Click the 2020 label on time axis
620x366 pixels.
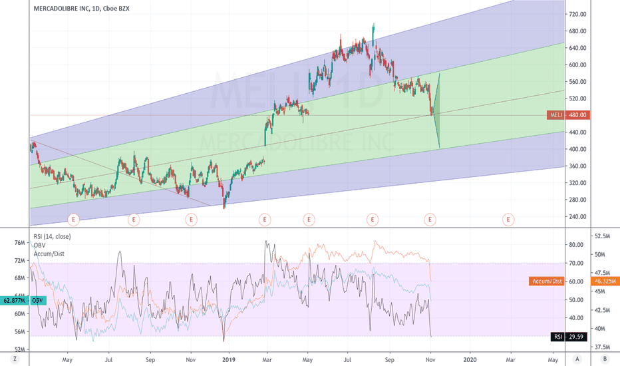click(x=470, y=359)
